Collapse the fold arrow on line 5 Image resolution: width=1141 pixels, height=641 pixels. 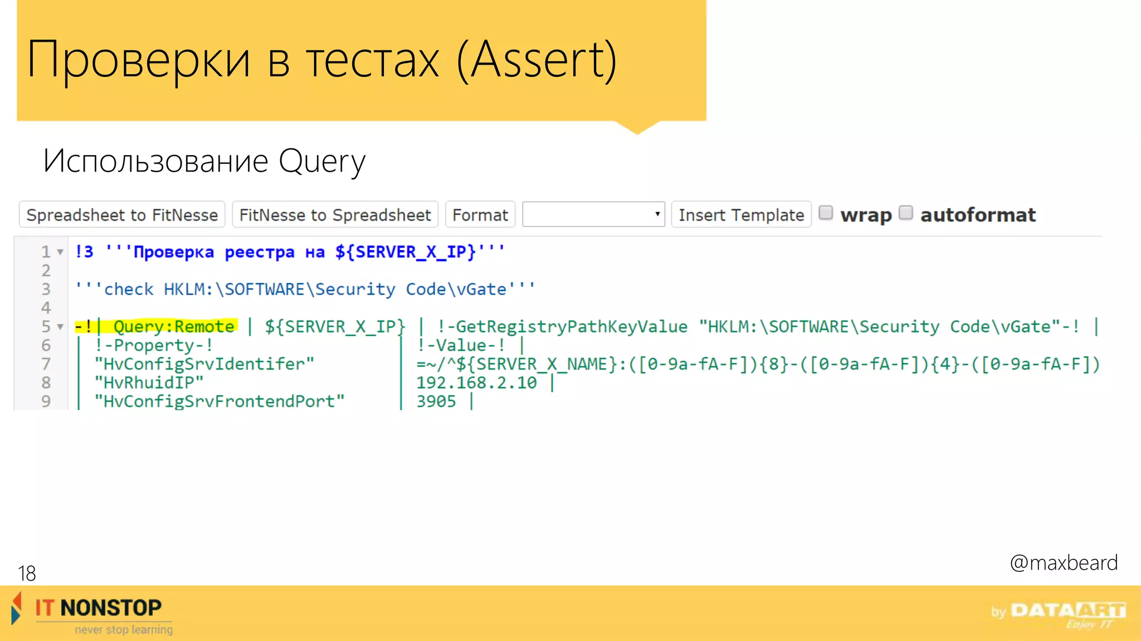[60, 327]
